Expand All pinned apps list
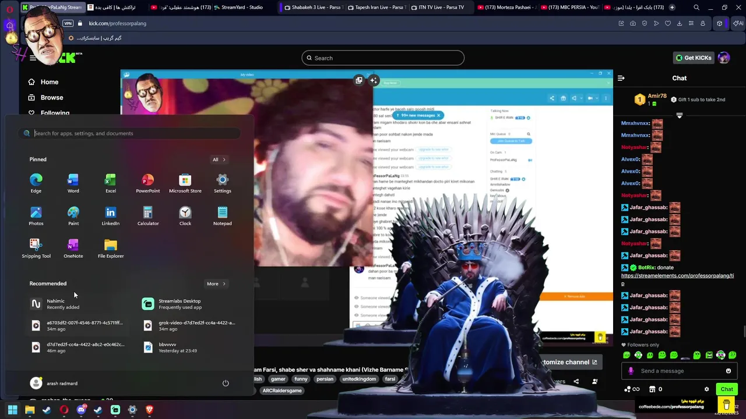The width and height of the screenshot is (746, 419). pos(219,159)
